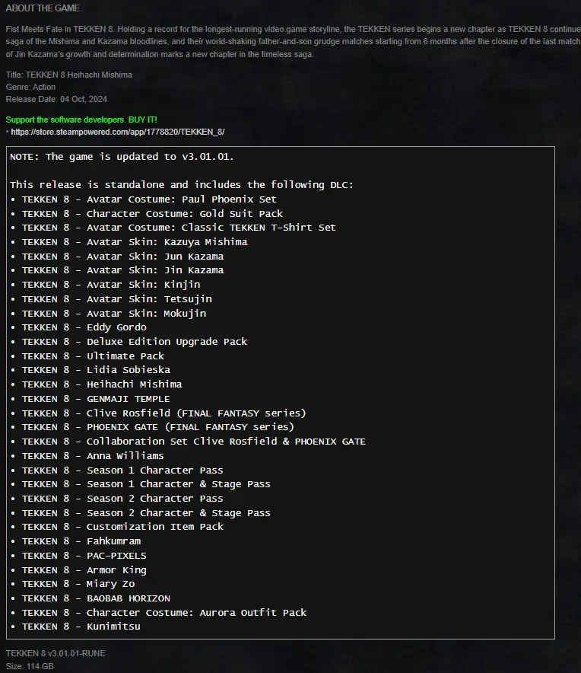Click 'TEKKEN 8 – BAOBAB HORIZON' entry
Image resolution: width=581 pixels, height=673 pixels.
(x=96, y=598)
